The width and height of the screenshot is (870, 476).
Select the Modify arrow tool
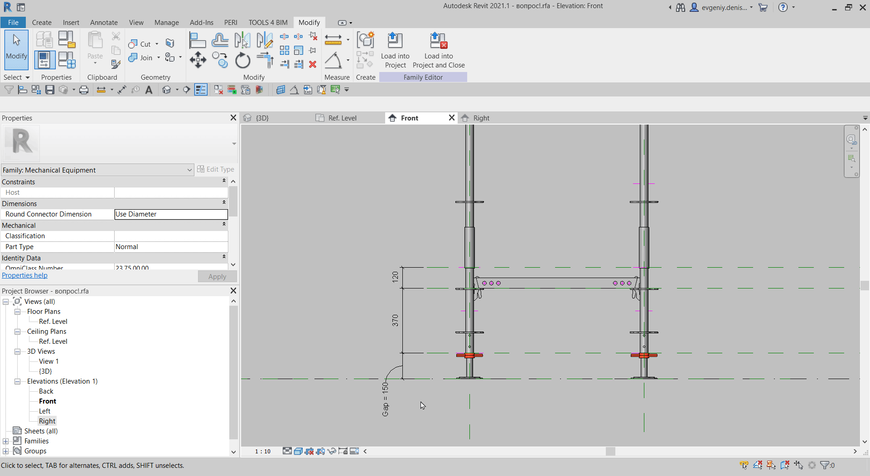(17, 49)
